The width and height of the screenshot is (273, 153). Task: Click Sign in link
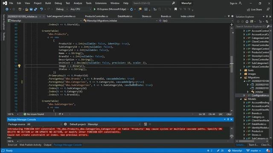(233, 3)
